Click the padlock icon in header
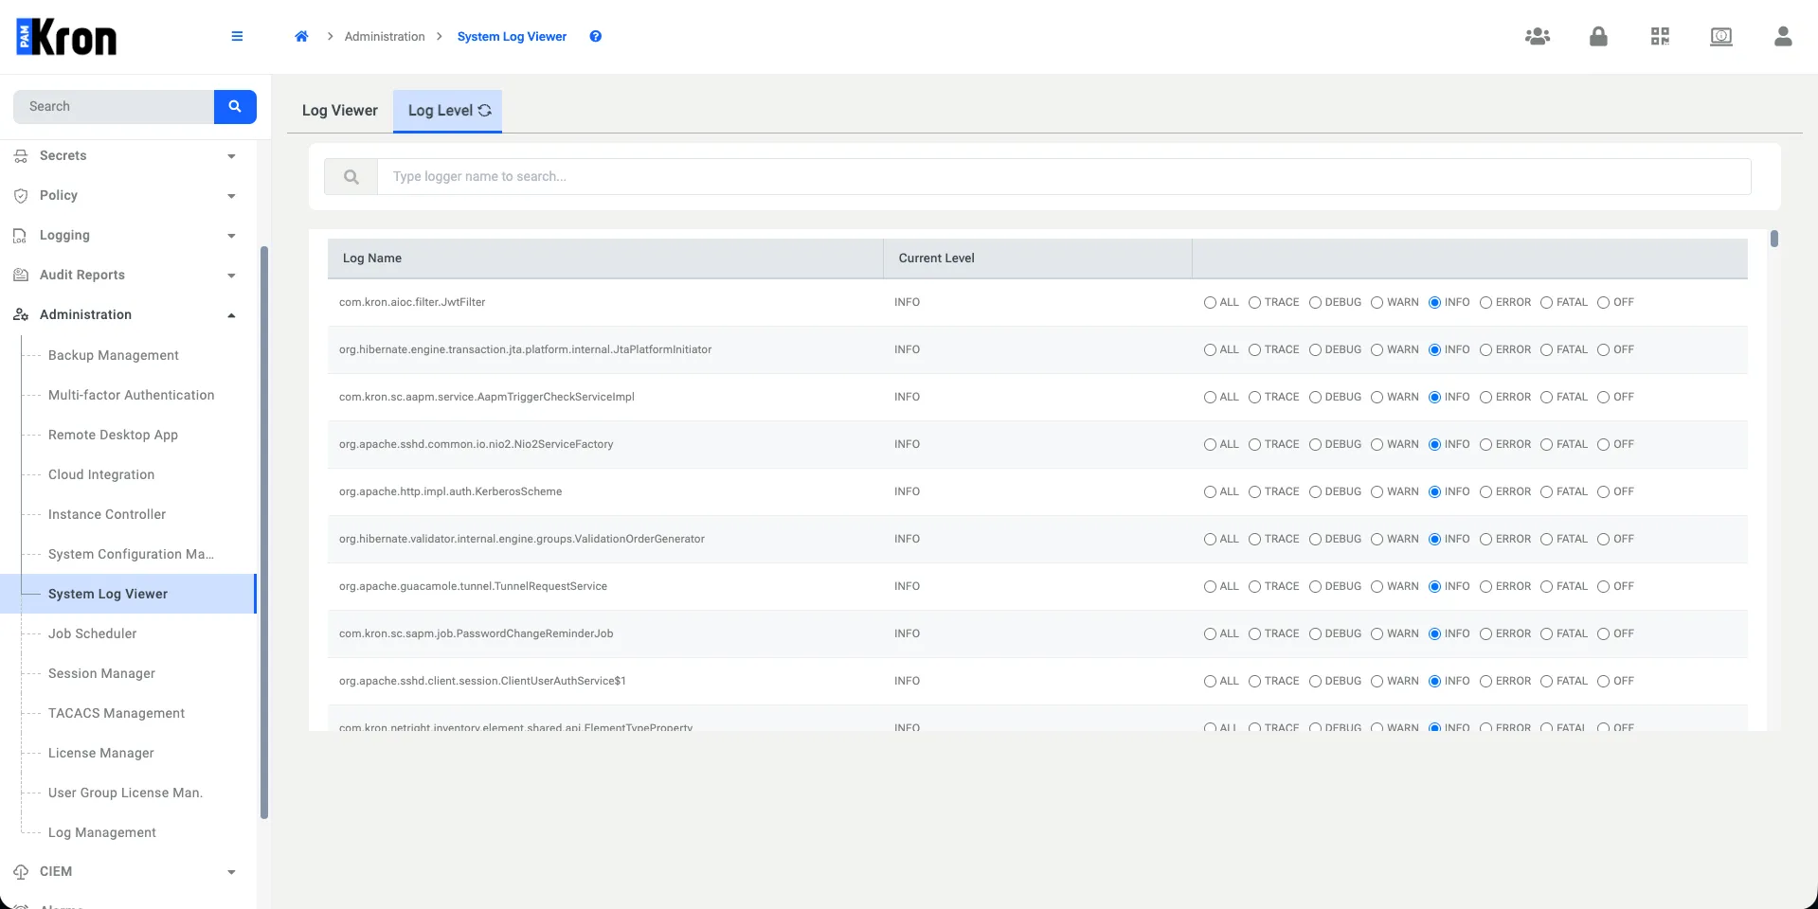 click(x=1598, y=37)
